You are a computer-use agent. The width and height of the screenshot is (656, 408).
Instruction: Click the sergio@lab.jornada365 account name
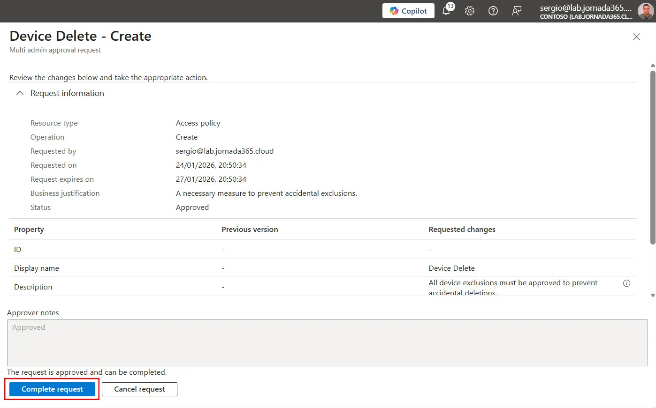pyautogui.click(x=586, y=7)
